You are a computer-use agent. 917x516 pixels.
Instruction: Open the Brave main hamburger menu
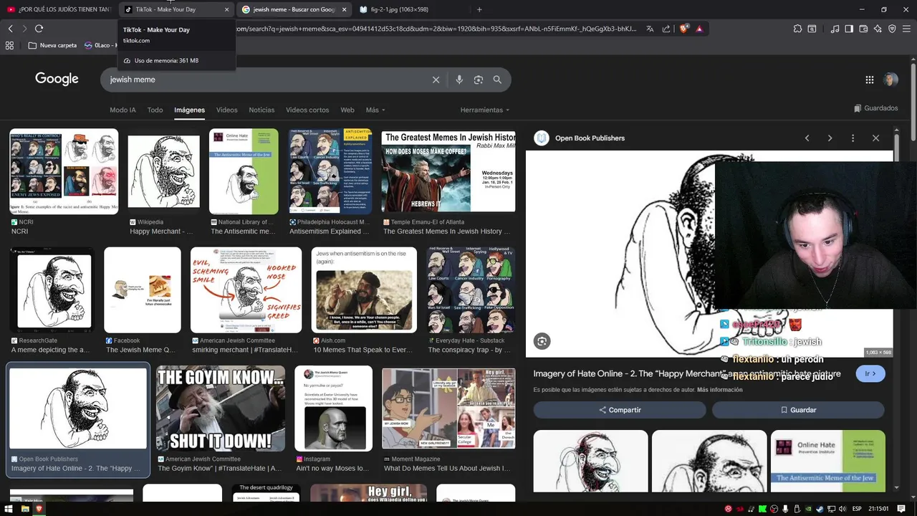(906, 29)
